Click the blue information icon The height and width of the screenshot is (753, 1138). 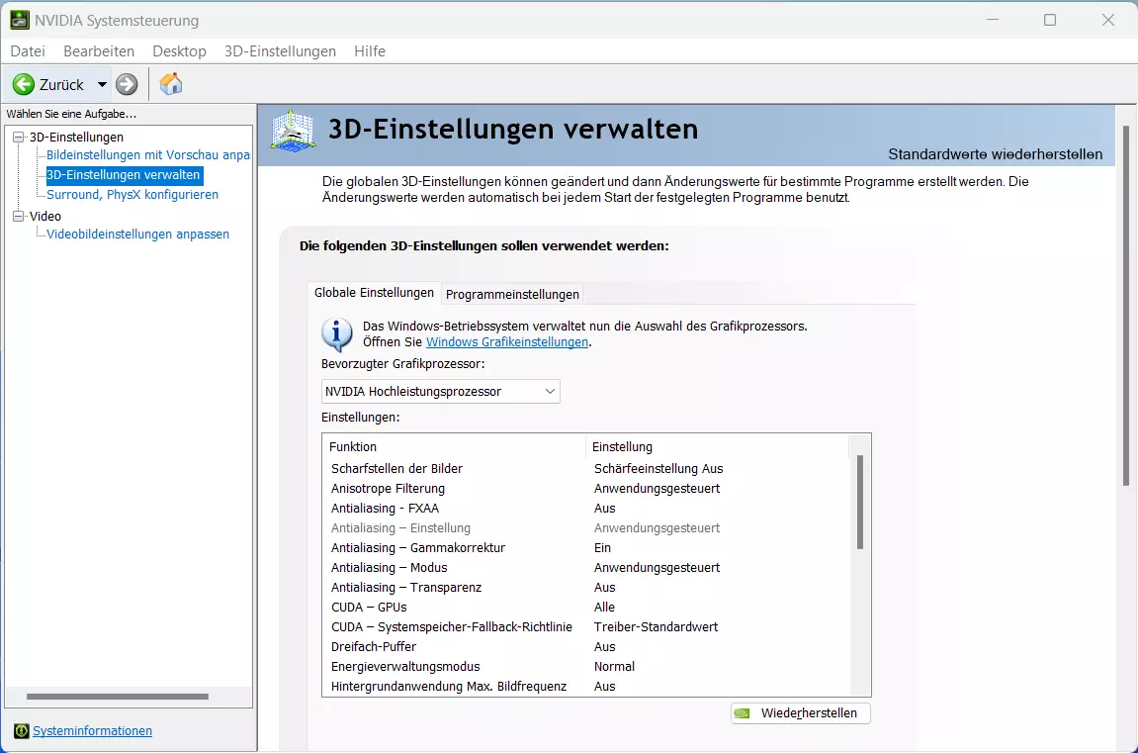(x=337, y=334)
